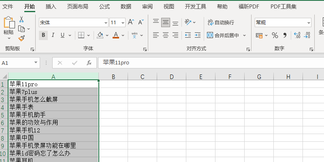Click the insert function fx button
The width and height of the screenshot is (324, 162).
89,63
